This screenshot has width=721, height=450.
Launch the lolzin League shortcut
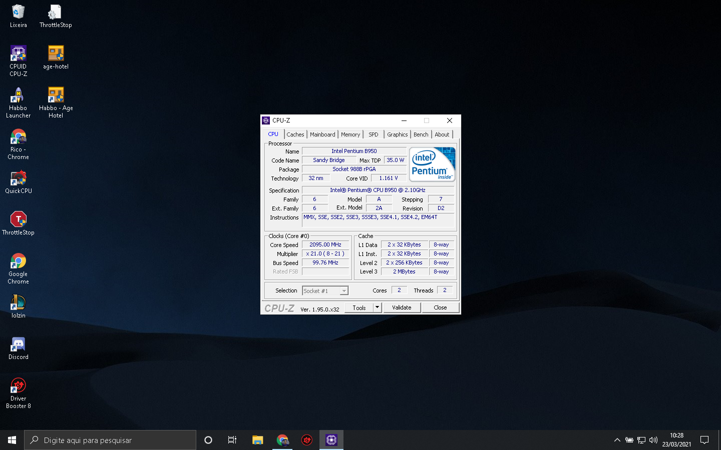(18, 306)
